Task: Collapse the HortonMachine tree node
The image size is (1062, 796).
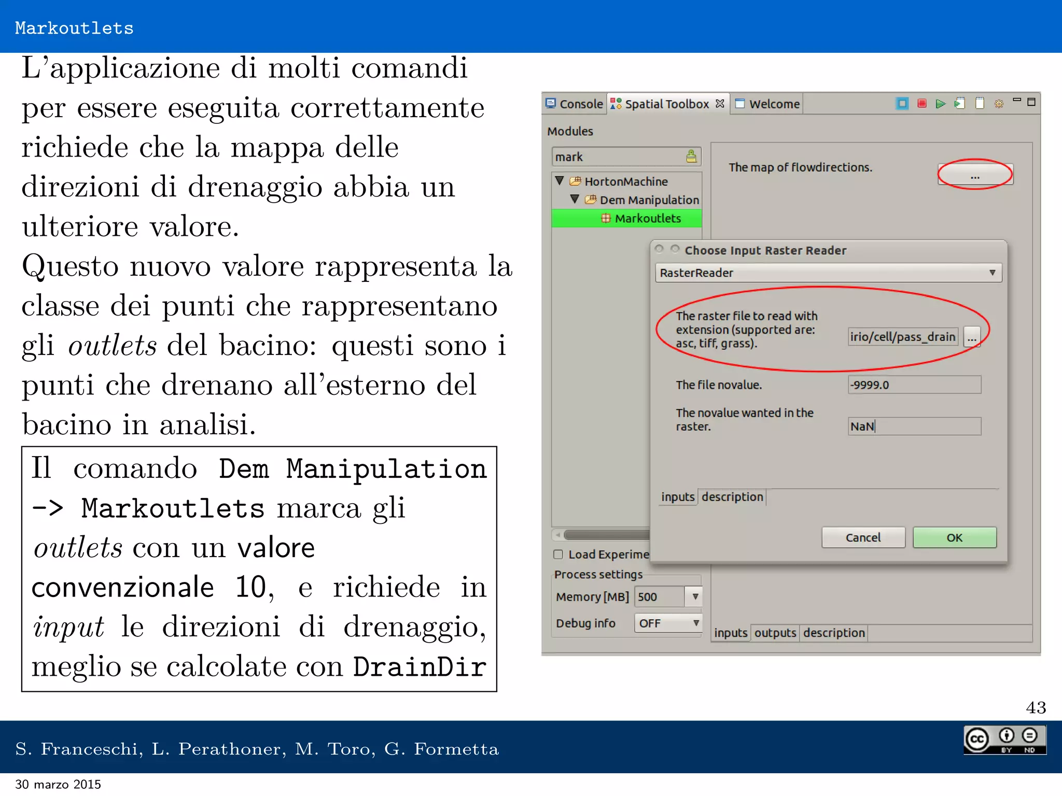Action: click(560, 181)
